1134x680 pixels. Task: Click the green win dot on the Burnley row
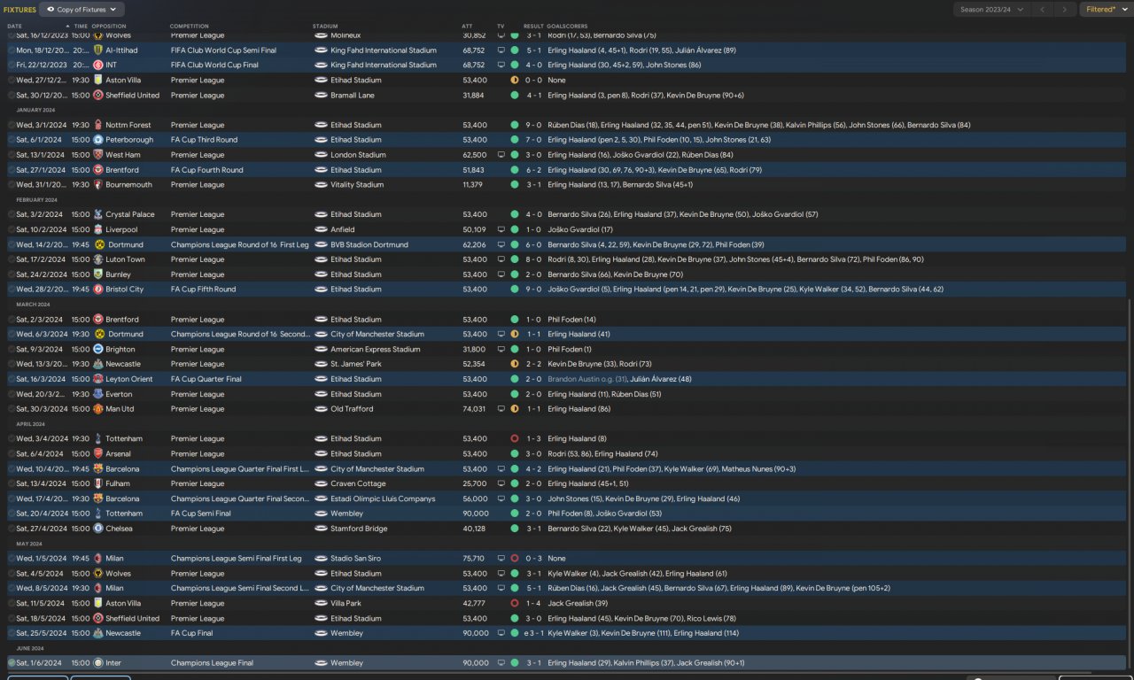515,274
